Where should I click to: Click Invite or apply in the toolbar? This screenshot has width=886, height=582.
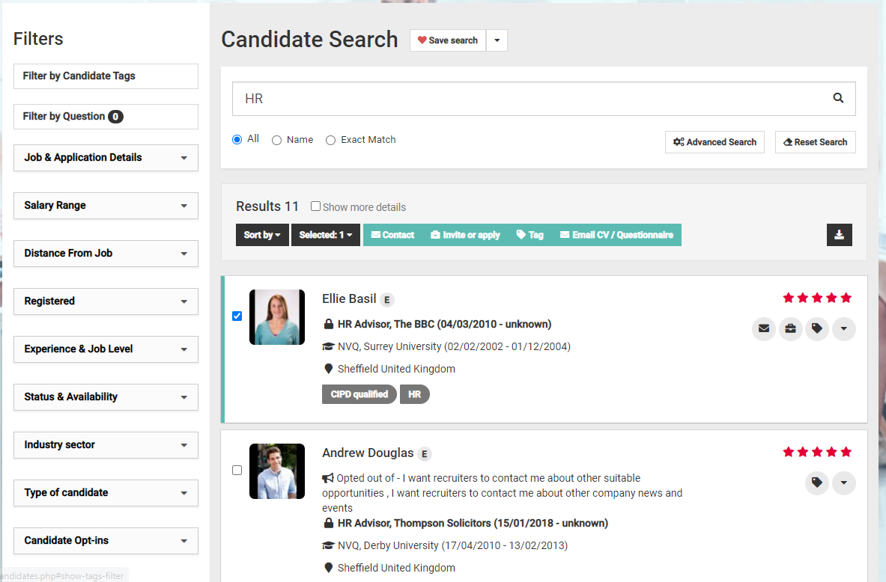[465, 235]
